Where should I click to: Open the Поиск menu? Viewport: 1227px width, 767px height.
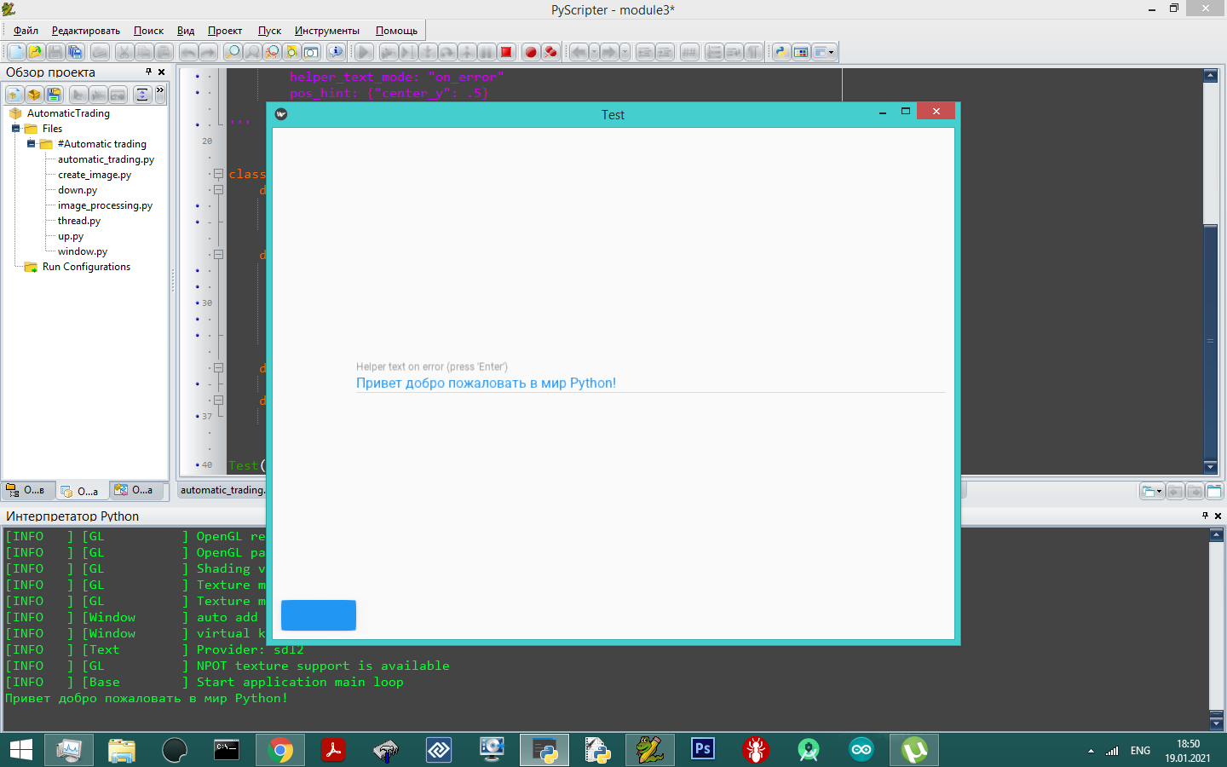[148, 31]
